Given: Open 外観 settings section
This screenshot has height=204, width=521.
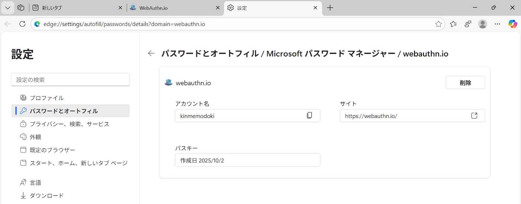Looking at the screenshot, I should 70,137.
